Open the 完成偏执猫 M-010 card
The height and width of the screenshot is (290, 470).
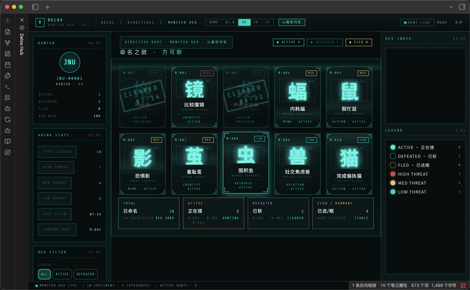[349, 164]
